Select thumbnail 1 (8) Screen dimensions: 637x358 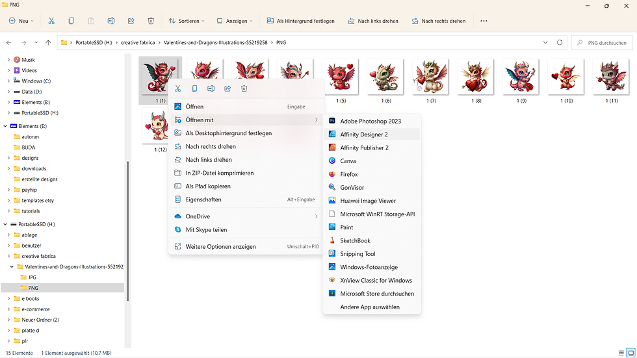476,81
